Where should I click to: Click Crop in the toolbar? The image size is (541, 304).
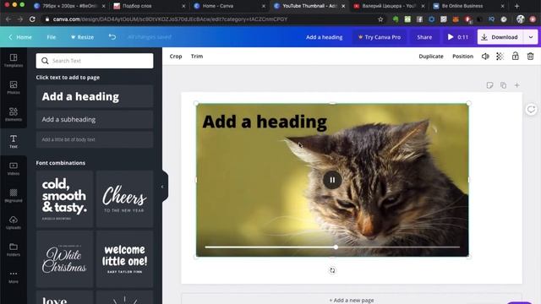(176, 57)
